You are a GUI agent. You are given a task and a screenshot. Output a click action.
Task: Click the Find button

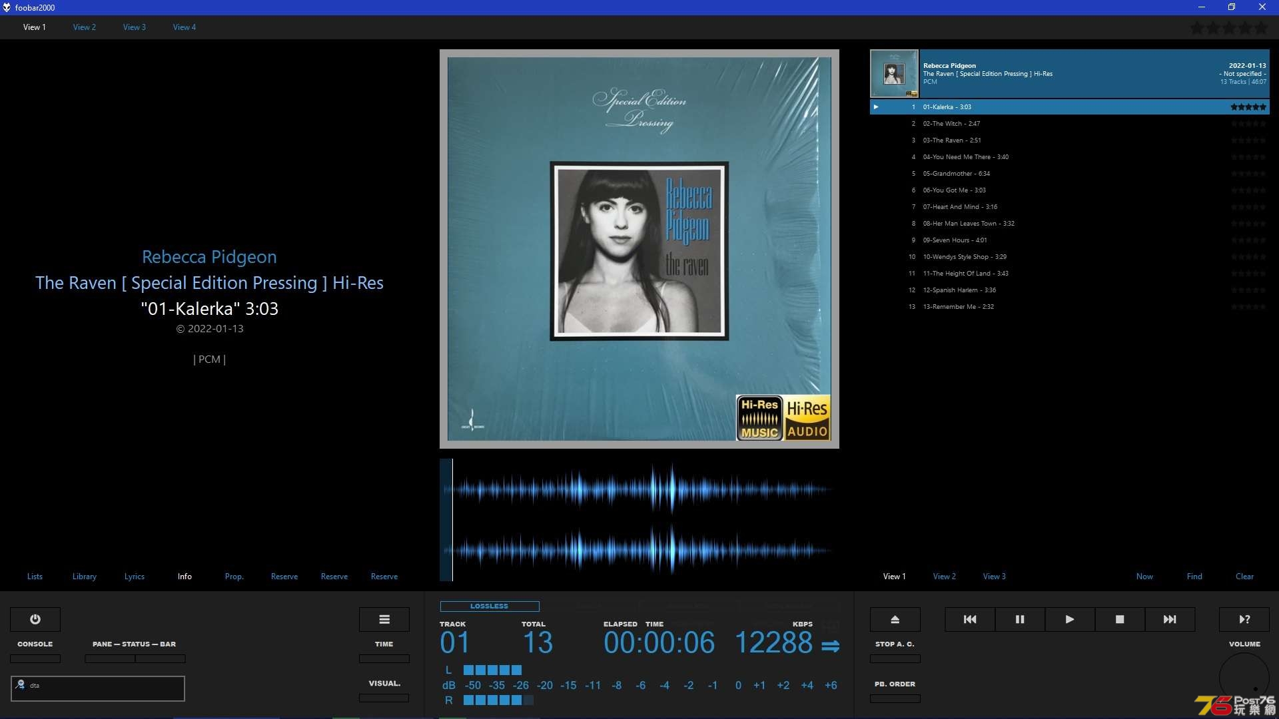point(1194,577)
